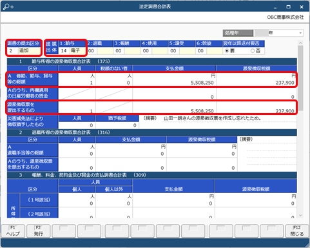
Task: Click the 支払金額 value in the 1号該当 row
Action: [211, 203]
